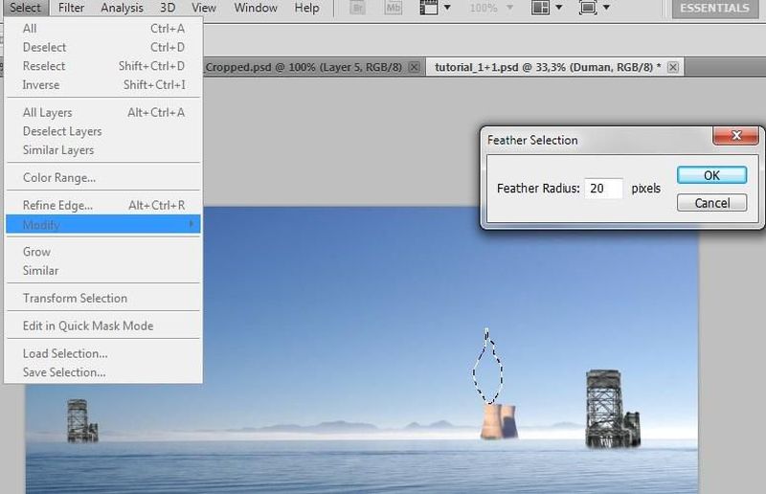Switch to the tutorial_1+1.psd tab
The image size is (766, 494).
pyautogui.click(x=546, y=67)
